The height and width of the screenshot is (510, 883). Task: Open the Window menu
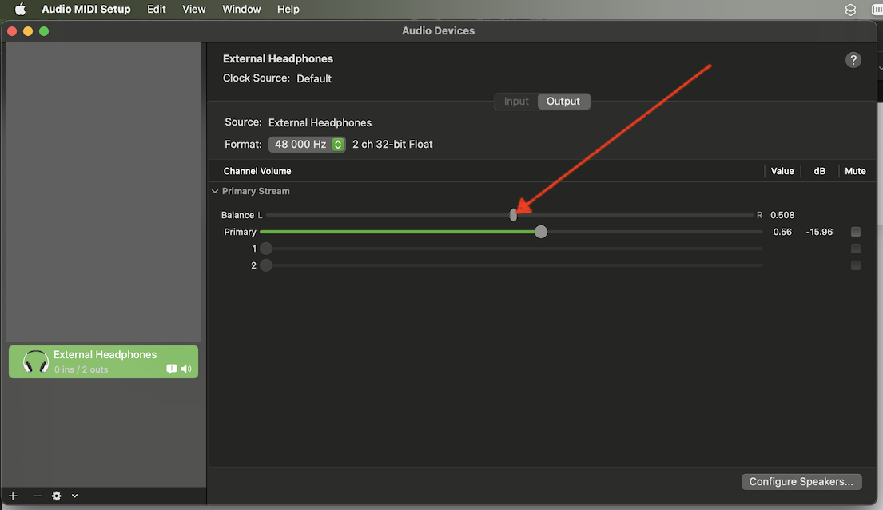pos(241,9)
